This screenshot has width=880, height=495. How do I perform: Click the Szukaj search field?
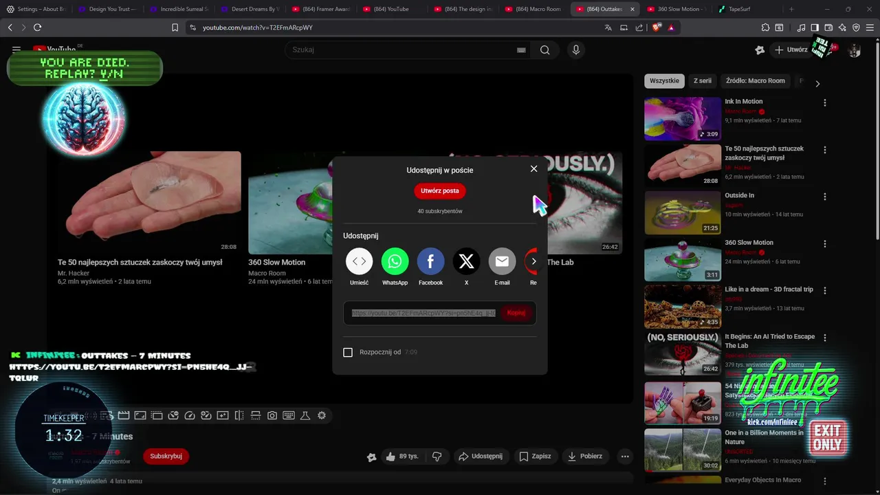pyautogui.click(x=402, y=49)
